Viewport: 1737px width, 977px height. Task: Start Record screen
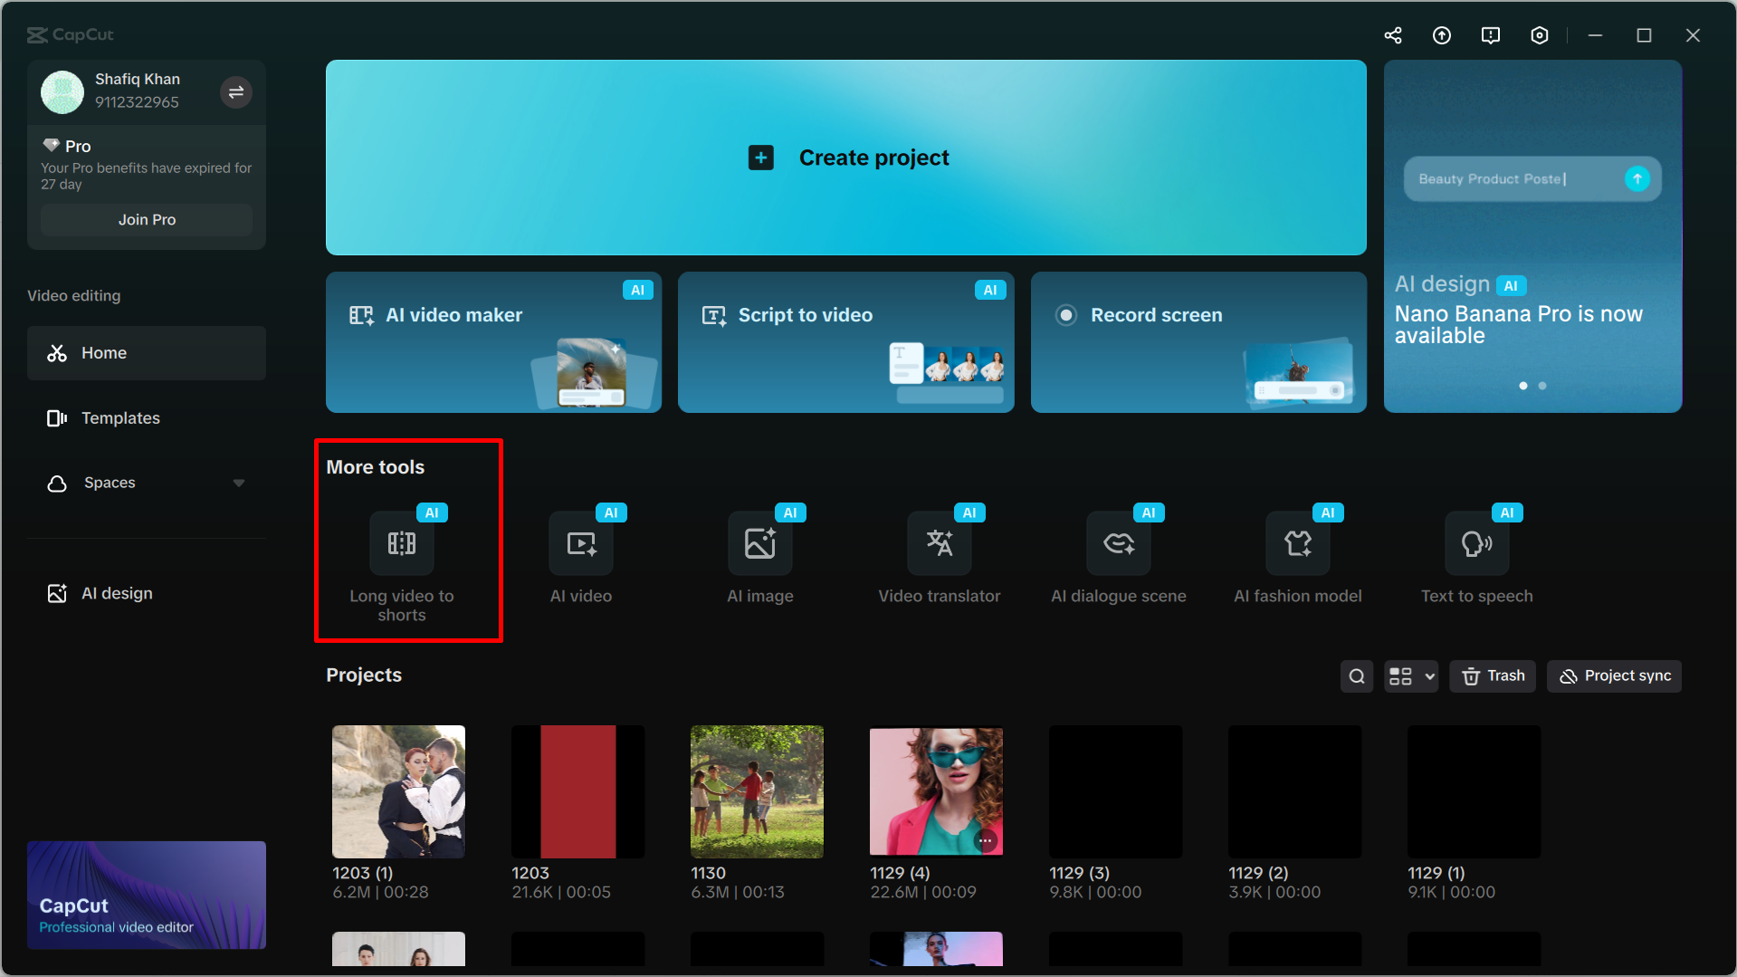click(1199, 342)
